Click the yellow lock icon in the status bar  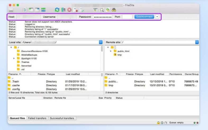158,123
